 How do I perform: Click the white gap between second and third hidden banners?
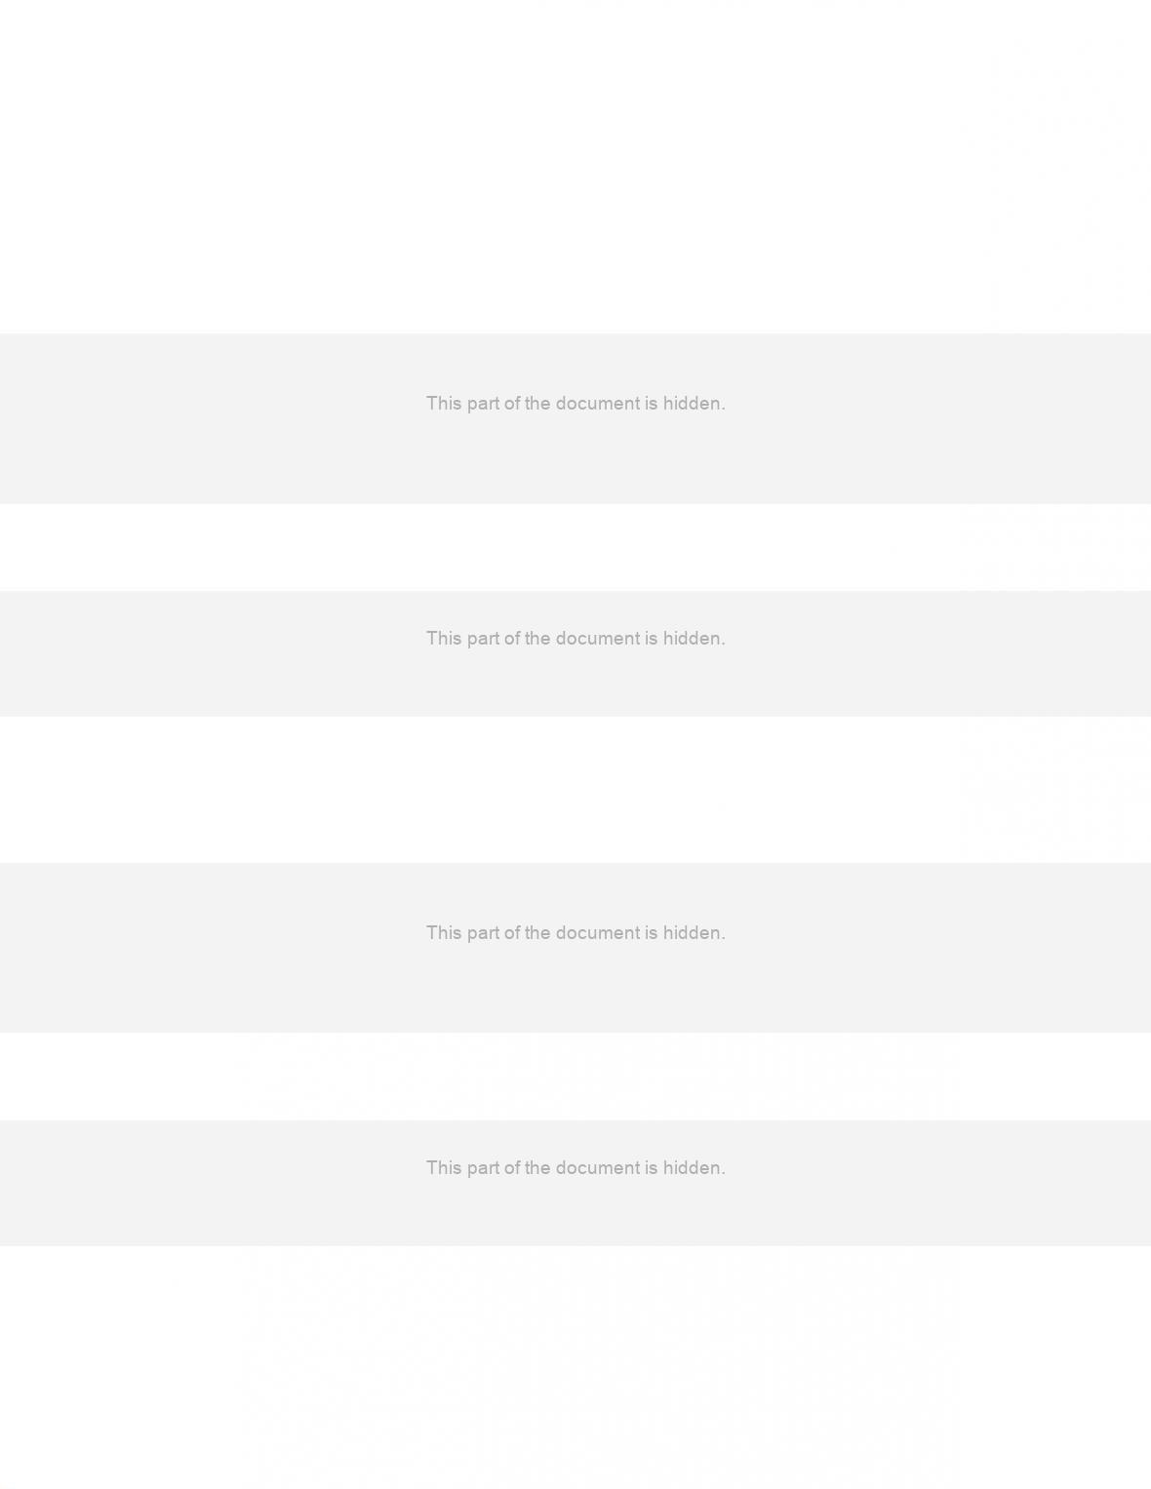click(x=575, y=790)
